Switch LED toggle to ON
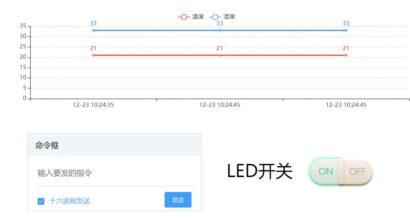410x220 pixels. pyautogui.click(x=326, y=172)
